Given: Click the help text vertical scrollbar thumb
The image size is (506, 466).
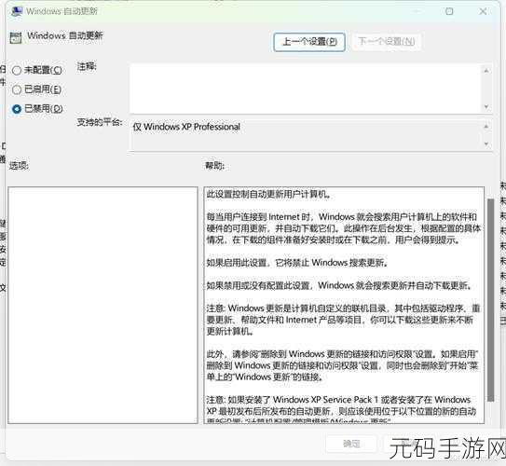Looking at the screenshot, I should pyautogui.click(x=490, y=300).
